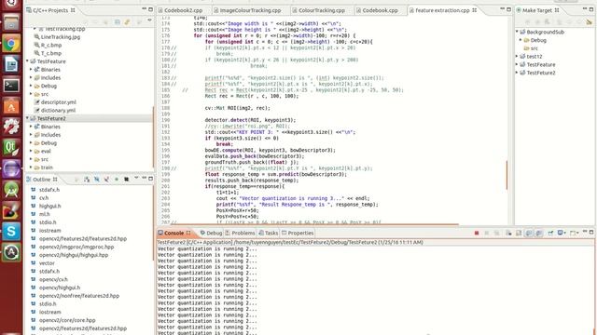This screenshot has height=335, width=597.
Task: Select the vector include in Outline
Action: click(x=47, y=262)
